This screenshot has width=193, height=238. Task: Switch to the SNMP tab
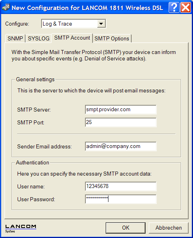point(15,38)
